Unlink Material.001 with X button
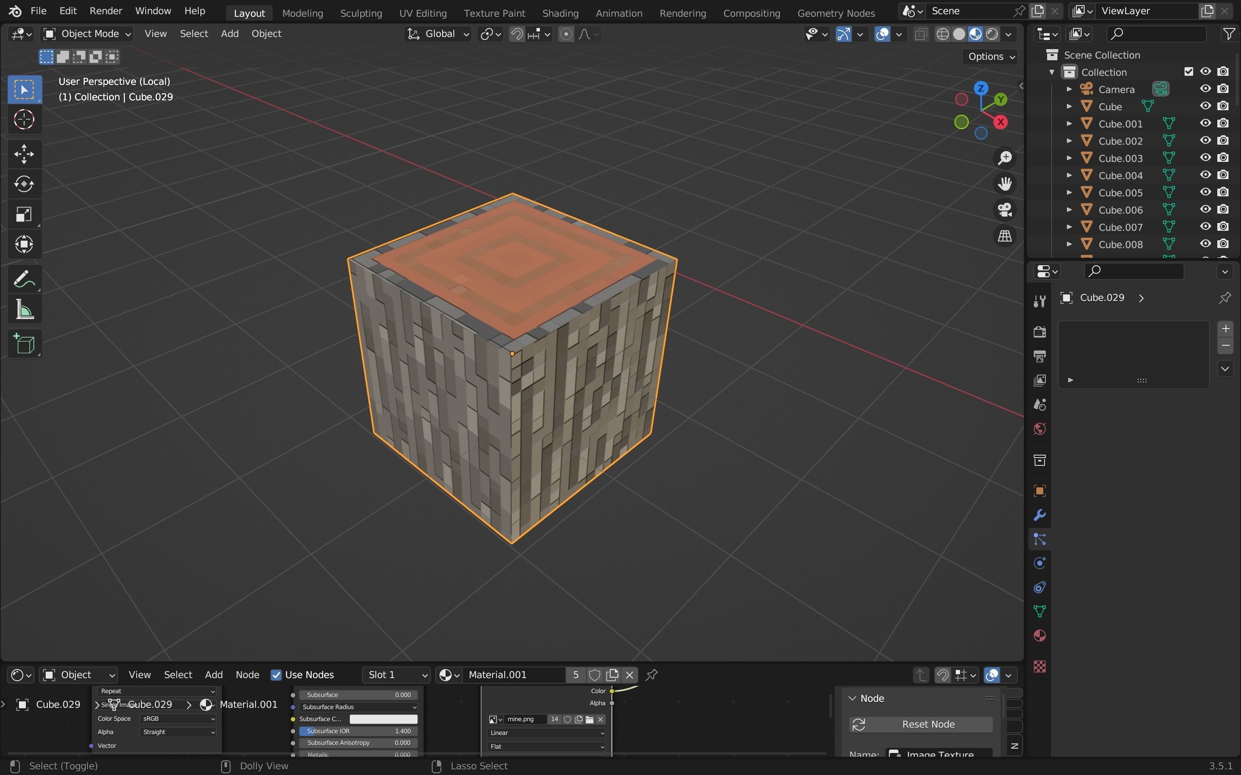1241x775 pixels. point(630,675)
